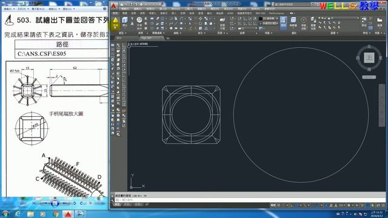Viewport: 388px width, 218px height.
Task: Open Internet Explorer from the taskbar
Action: point(18,214)
